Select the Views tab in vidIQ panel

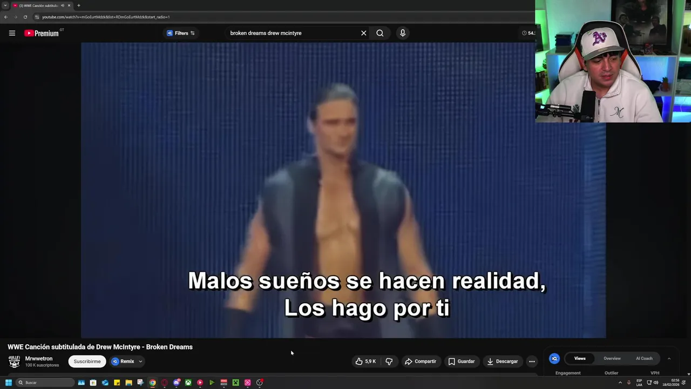[x=580, y=358]
